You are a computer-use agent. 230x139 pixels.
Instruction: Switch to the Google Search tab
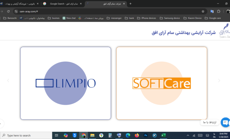[62, 4]
